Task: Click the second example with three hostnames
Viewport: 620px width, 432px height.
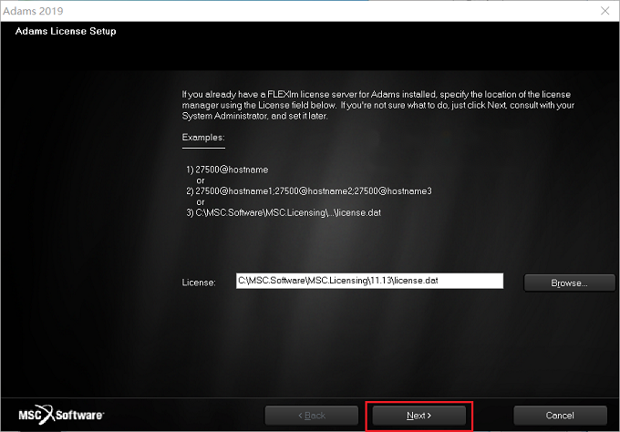Action: (309, 191)
